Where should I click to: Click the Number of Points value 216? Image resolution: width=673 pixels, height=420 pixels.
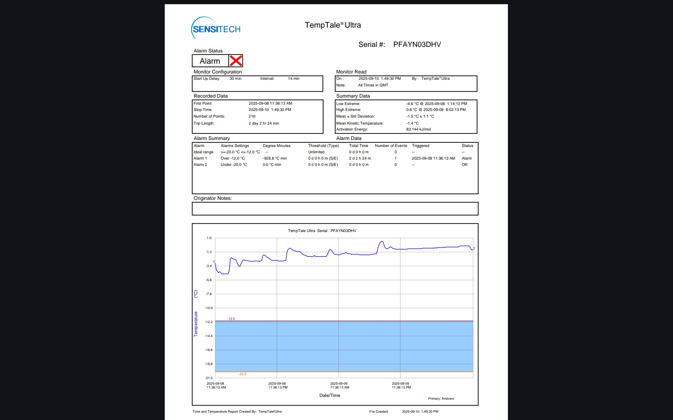(x=252, y=117)
